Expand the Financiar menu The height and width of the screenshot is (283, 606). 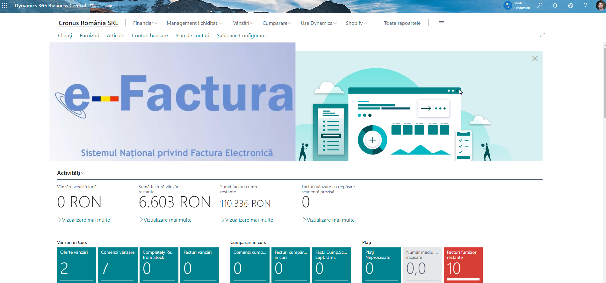[x=145, y=23]
